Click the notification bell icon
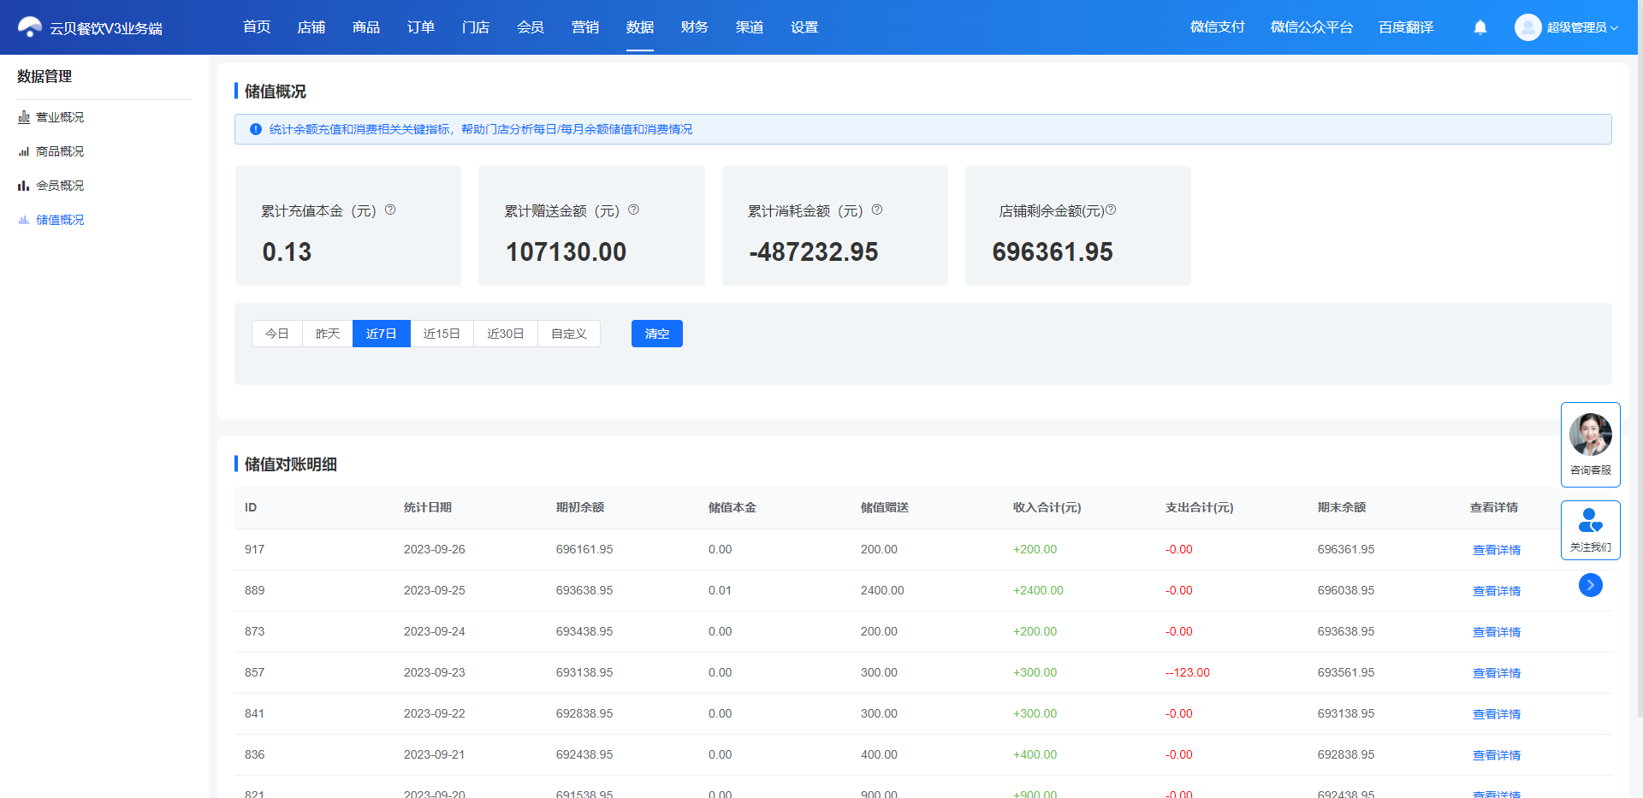The image size is (1643, 798). (x=1480, y=27)
